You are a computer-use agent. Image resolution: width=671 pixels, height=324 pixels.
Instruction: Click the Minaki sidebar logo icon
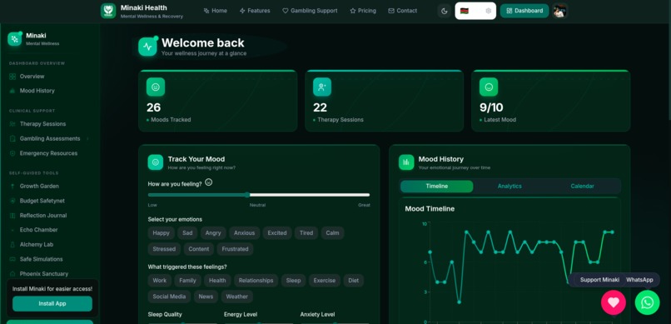coord(14,39)
